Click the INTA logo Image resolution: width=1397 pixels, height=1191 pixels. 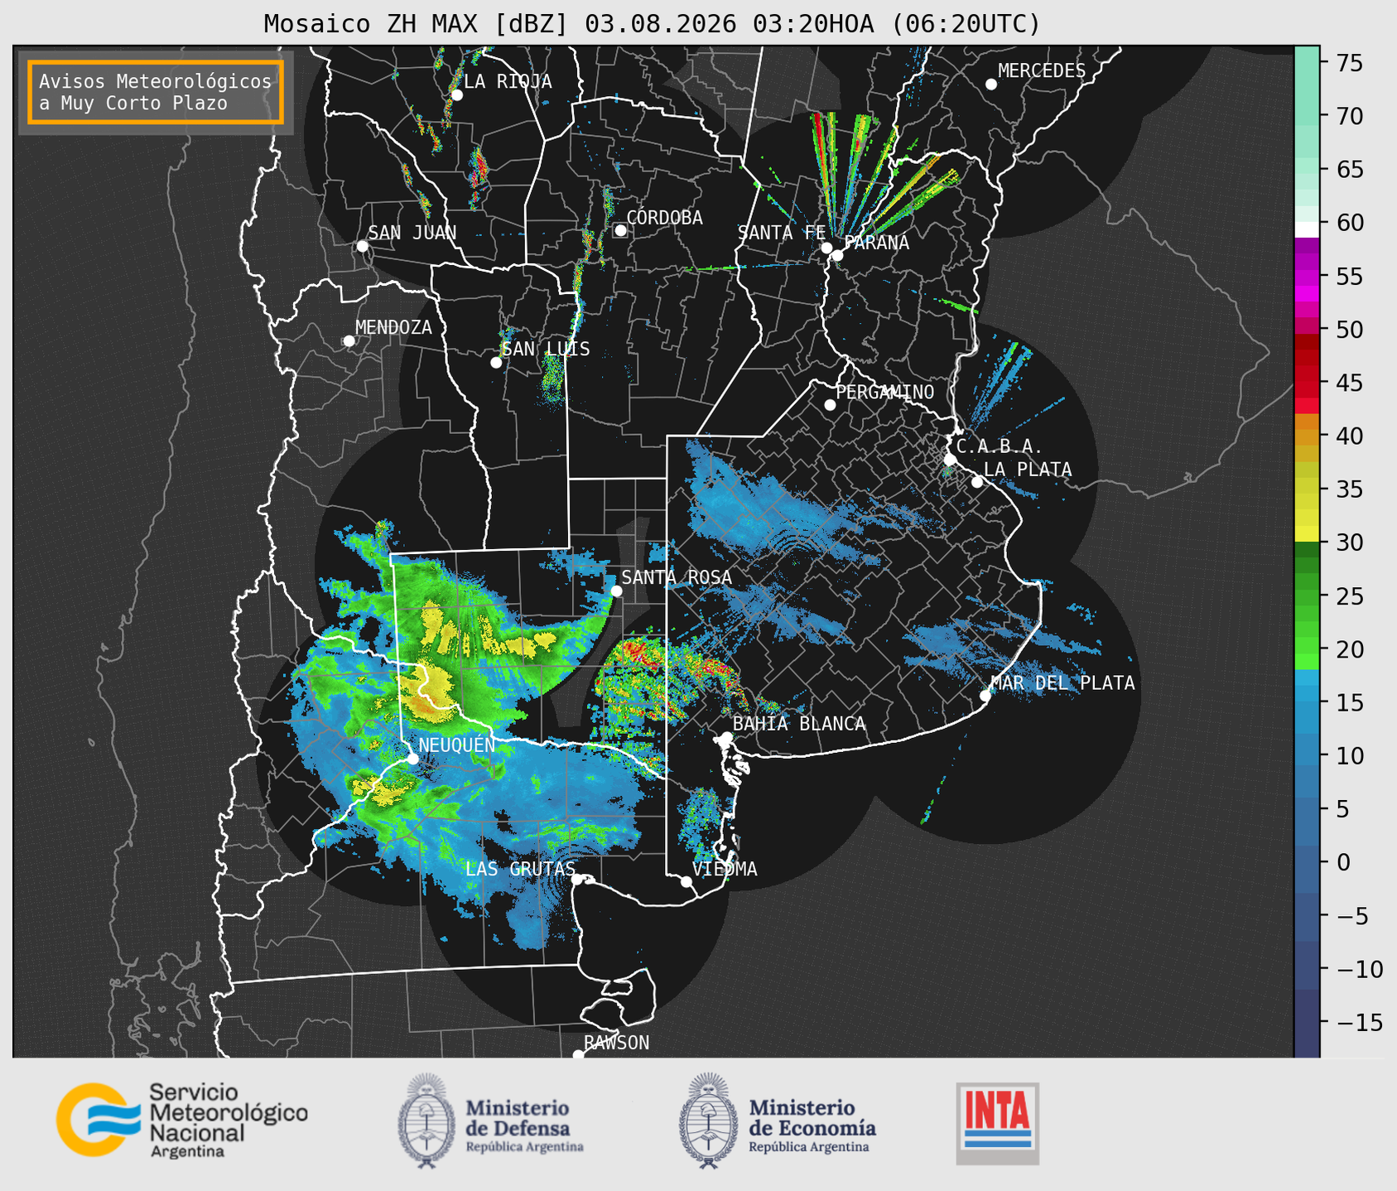coord(997,1123)
